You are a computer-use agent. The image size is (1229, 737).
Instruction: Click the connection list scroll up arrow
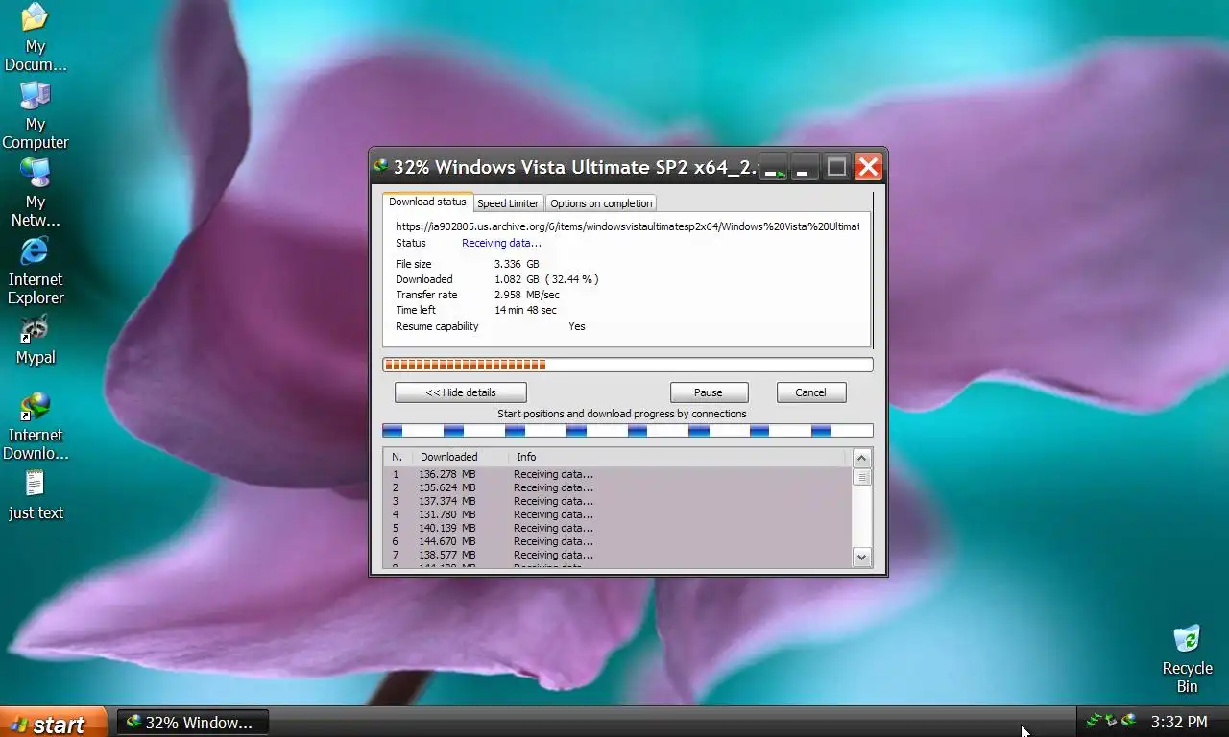pos(861,458)
